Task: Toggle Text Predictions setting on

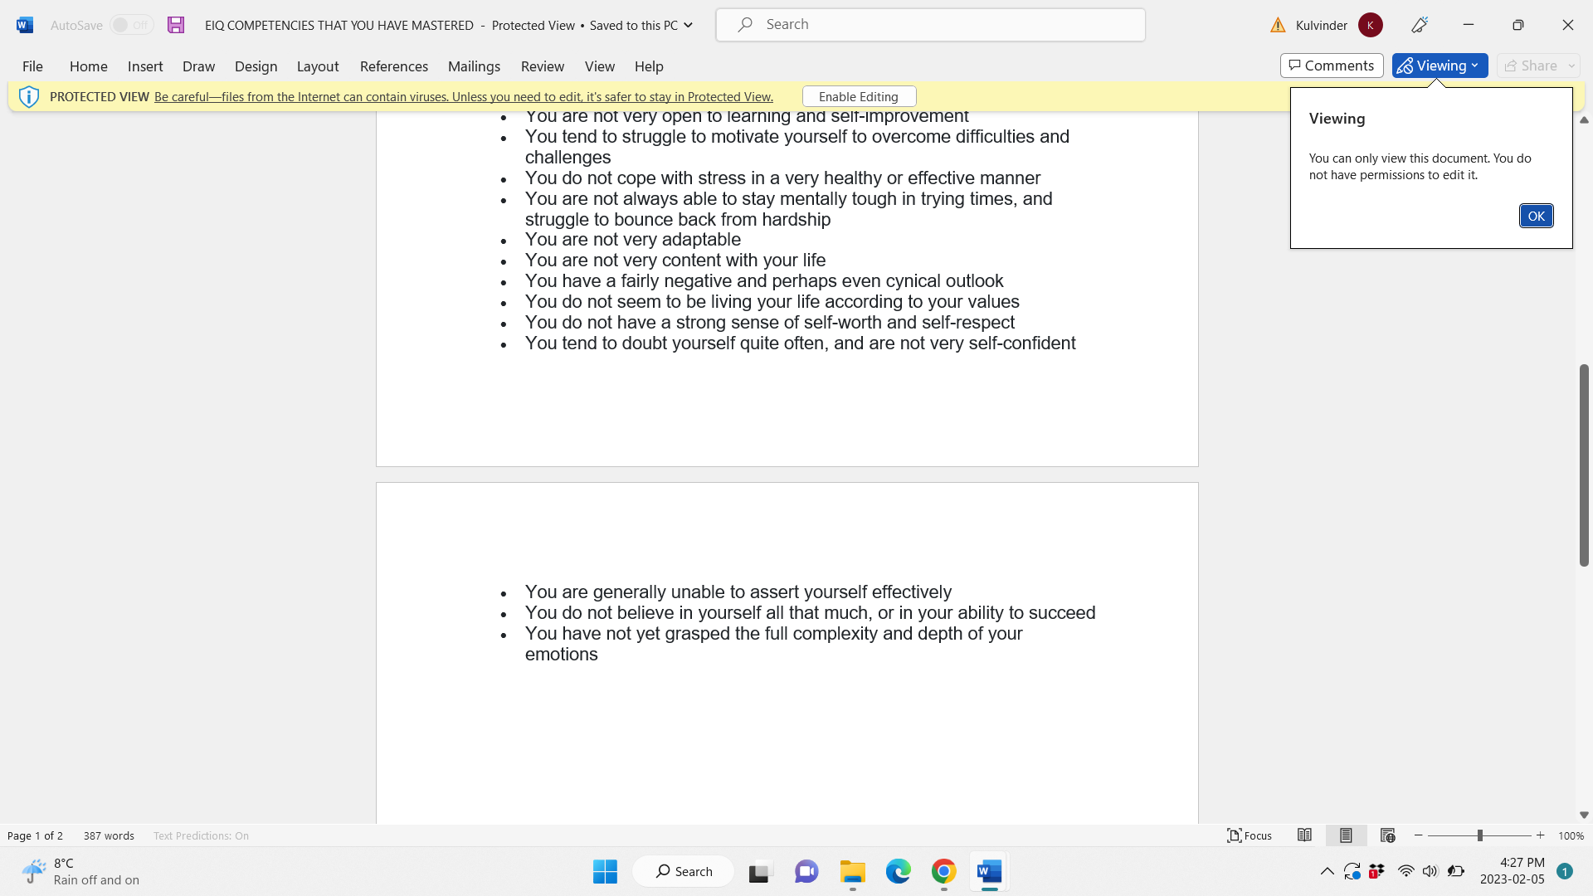Action: pos(202,835)
